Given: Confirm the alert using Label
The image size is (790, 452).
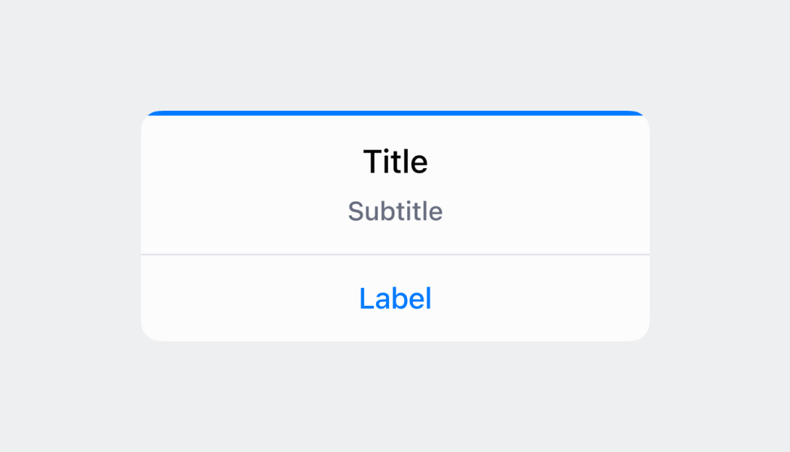Looking at the screenshot, I should (395, 298).
